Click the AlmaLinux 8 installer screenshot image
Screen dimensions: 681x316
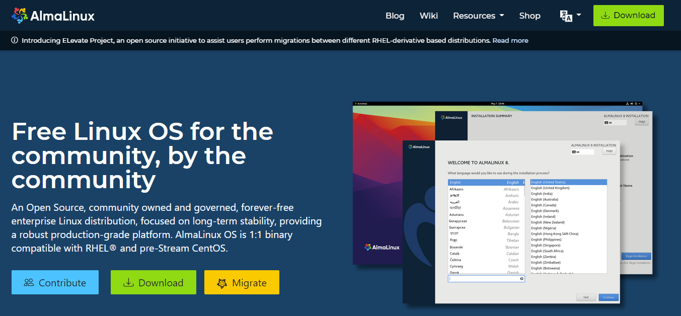[503, 203]
